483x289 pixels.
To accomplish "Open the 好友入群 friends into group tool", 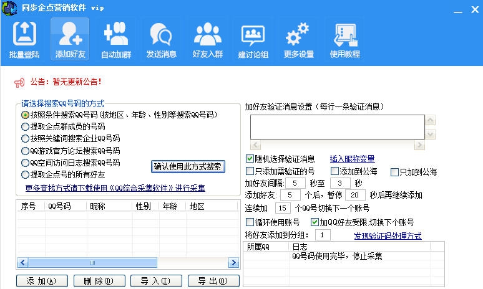I will coord(207,39).
